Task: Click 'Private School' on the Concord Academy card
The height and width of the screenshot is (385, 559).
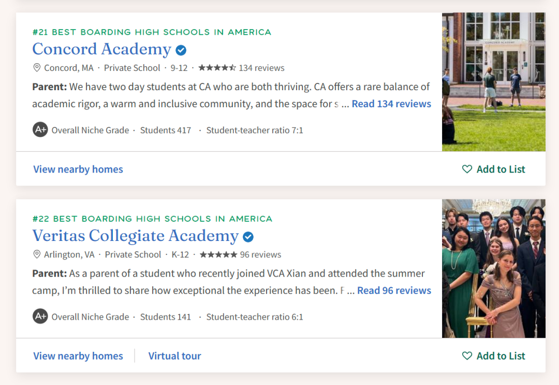Action: pyautogui.click(x=132, y=68)
